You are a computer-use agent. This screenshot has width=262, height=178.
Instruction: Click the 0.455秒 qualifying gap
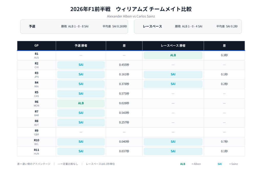124,65
